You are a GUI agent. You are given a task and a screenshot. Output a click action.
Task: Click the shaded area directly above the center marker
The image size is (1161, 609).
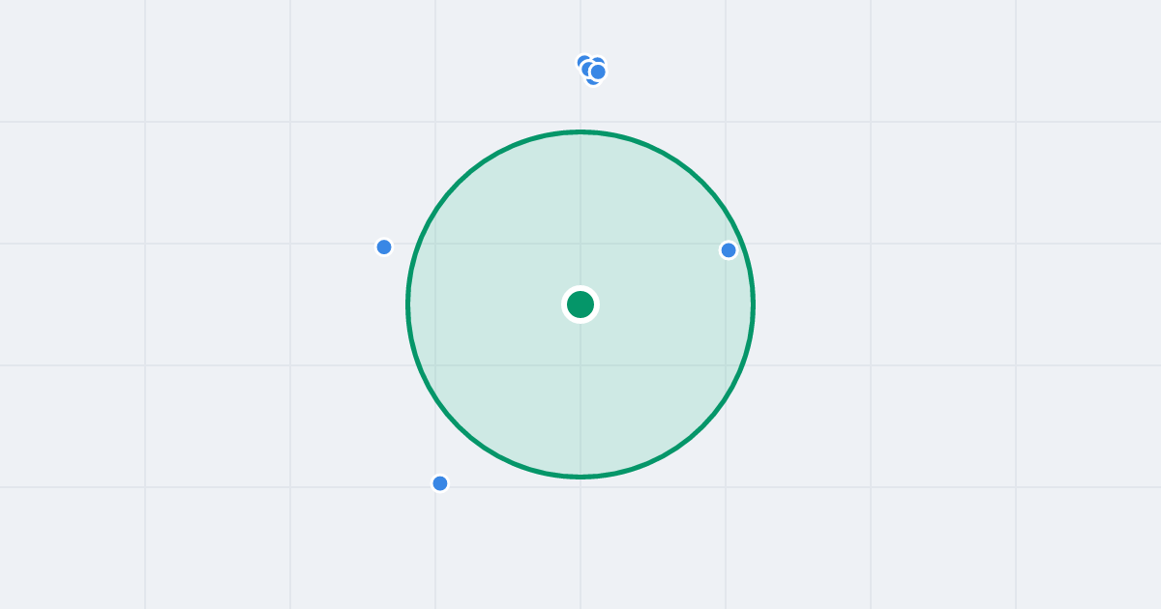(580, 213)
